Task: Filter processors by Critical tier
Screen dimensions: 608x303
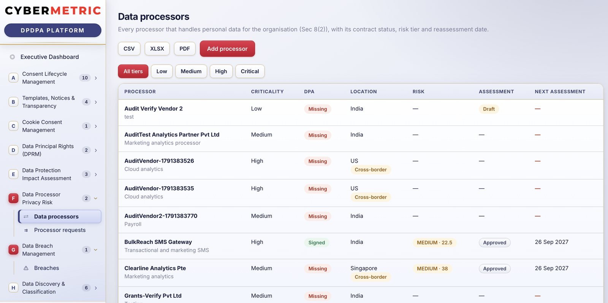Action: coord(250,71)
